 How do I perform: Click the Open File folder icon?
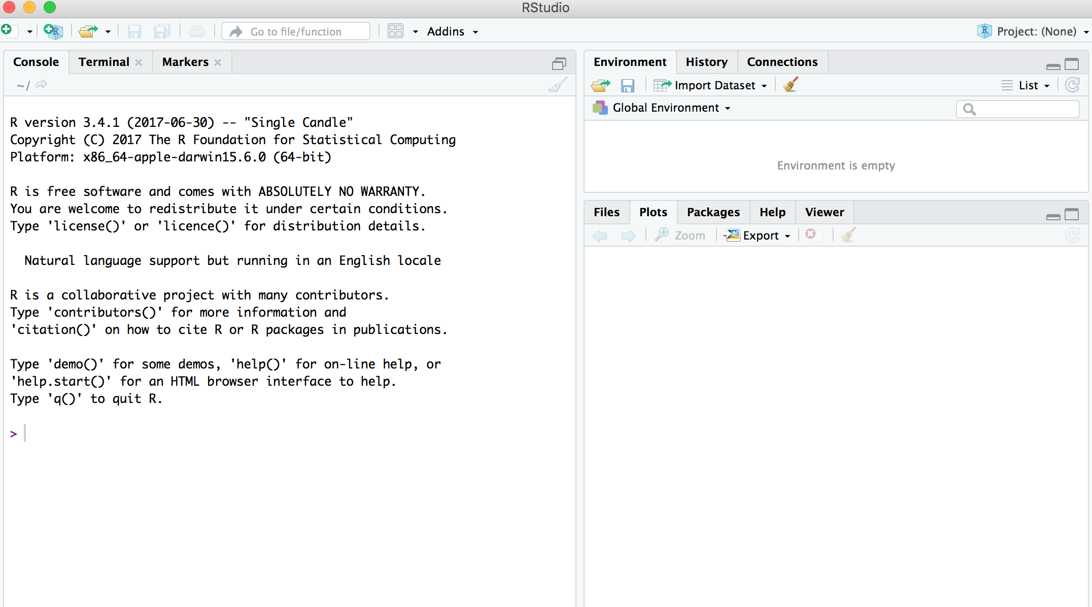(88, 31)
